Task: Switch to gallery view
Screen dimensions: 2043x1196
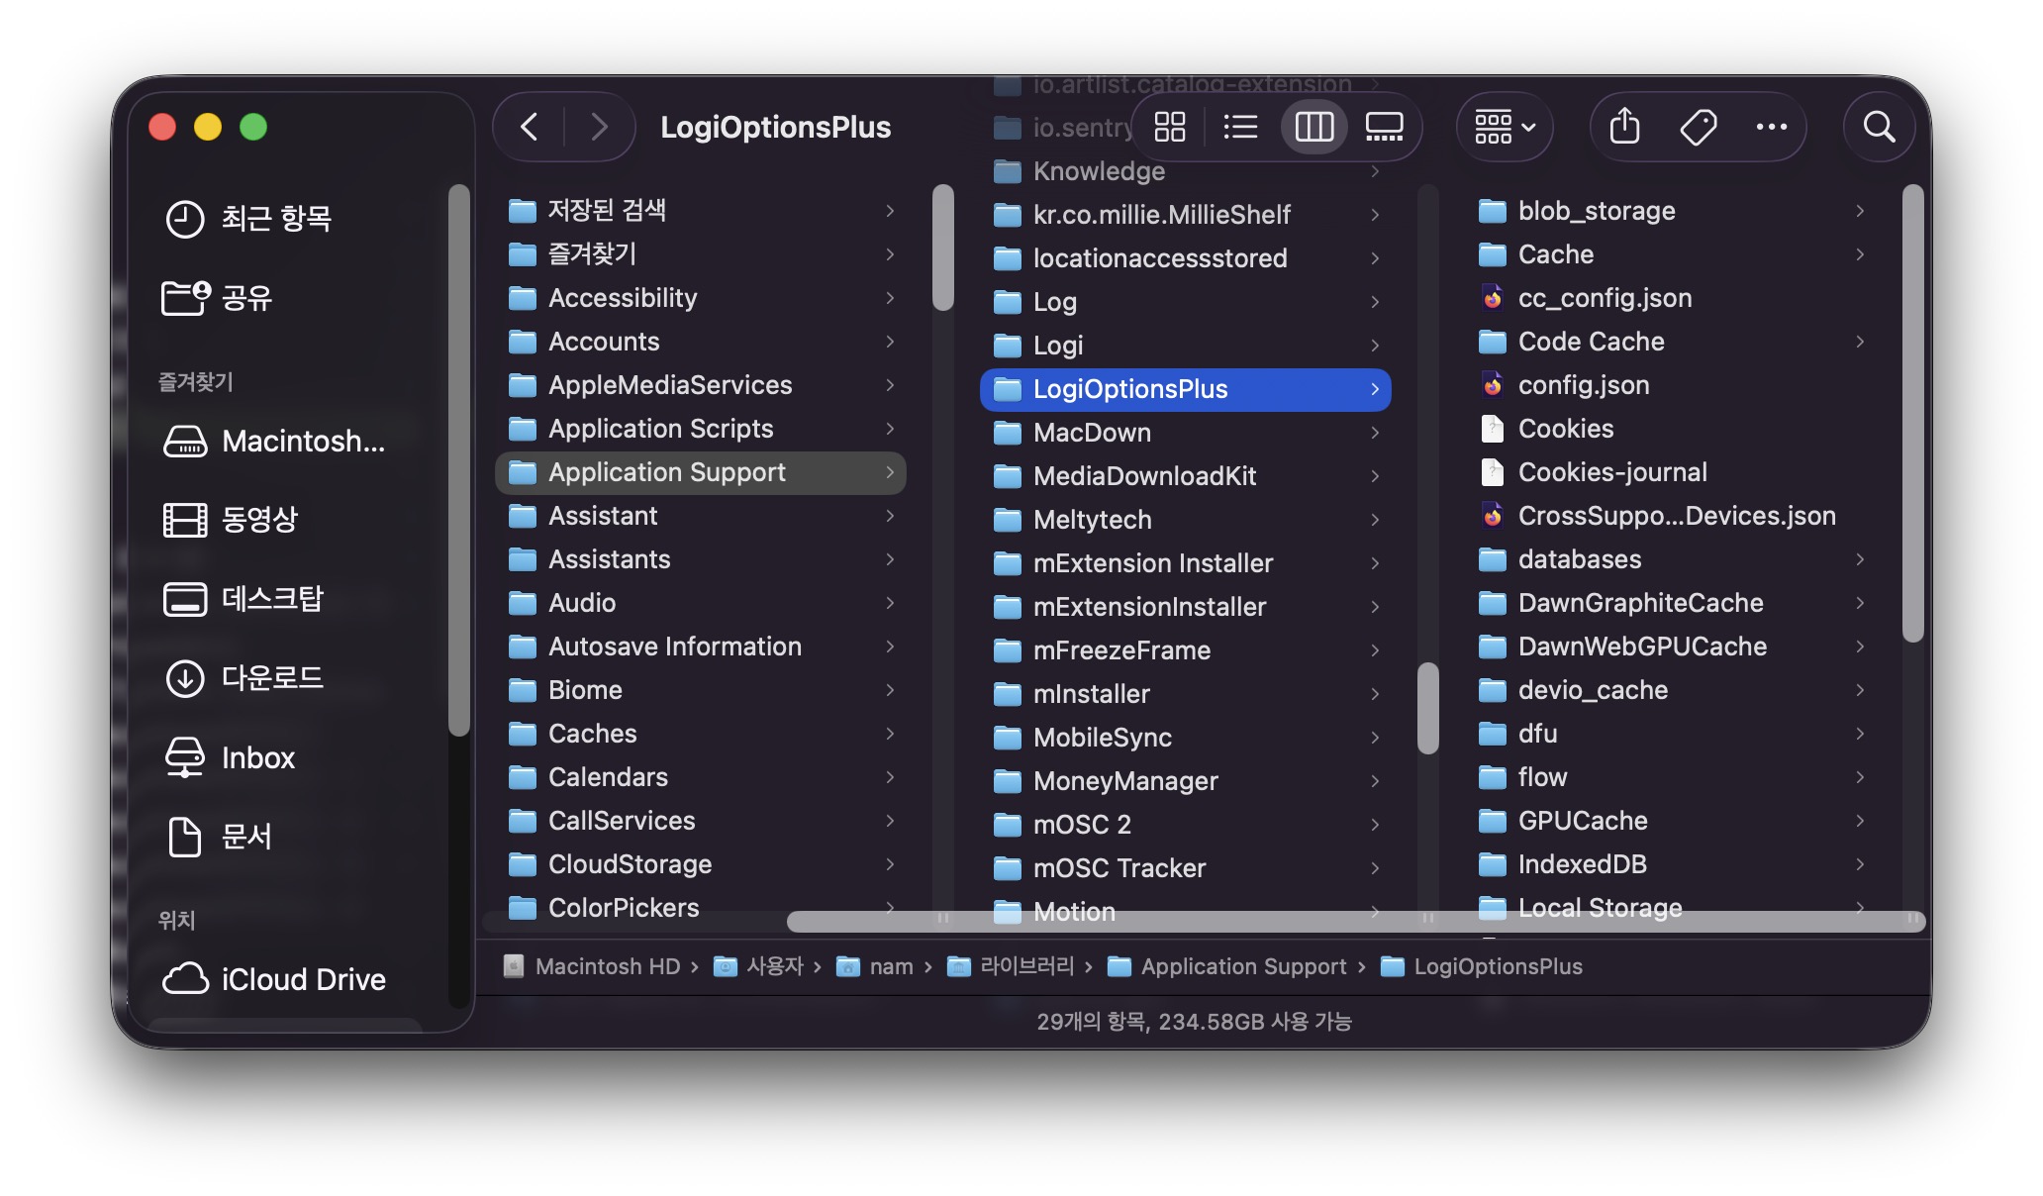Action: tap(1384, 127)
